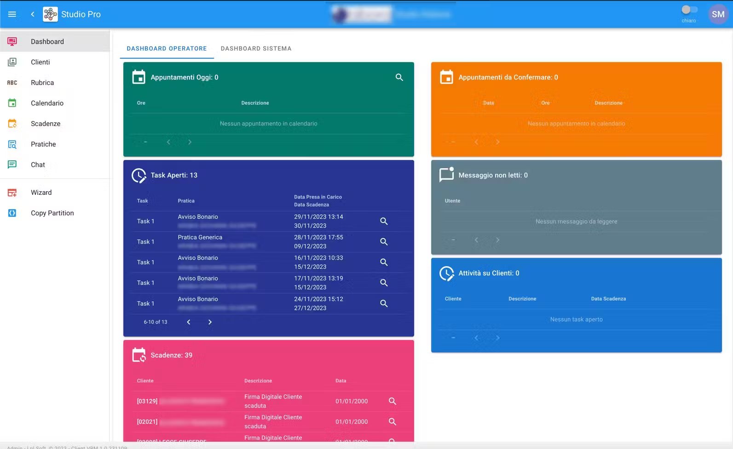Click the Data Scadenza column header
Screen dimensions: 733x449
tap(608, 299)
